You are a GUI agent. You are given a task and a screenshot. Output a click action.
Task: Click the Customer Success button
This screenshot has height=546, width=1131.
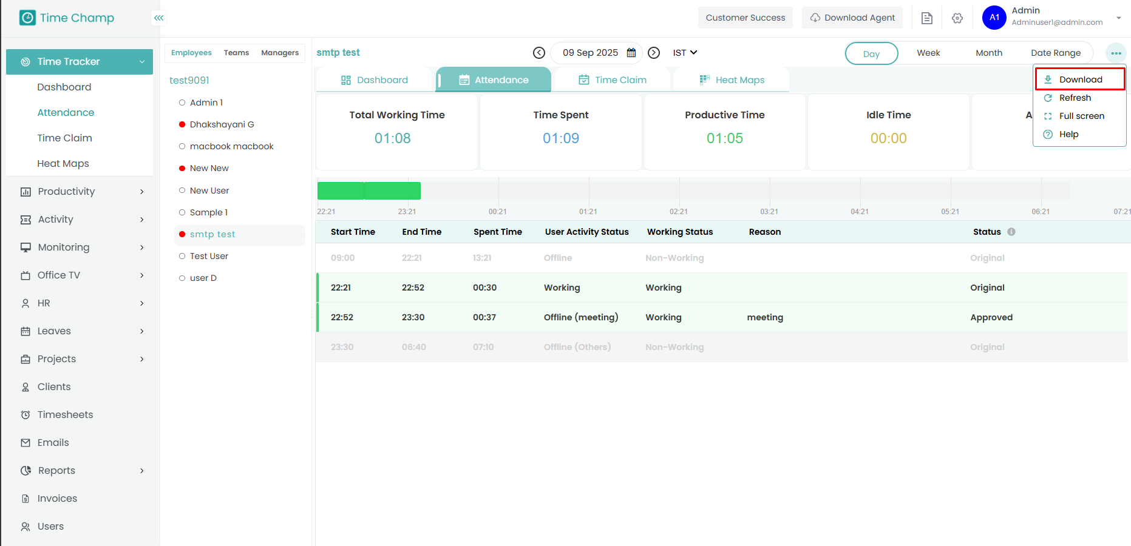745,18
